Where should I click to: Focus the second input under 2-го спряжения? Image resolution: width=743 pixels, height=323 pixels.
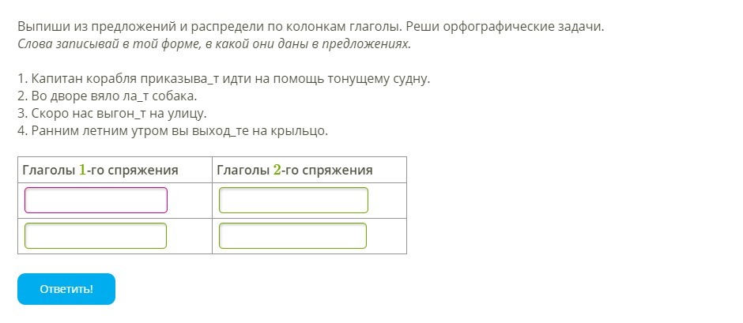292,236
